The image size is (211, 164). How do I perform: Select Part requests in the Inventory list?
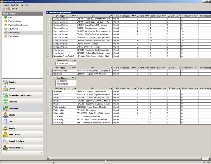tap(14, 36)
